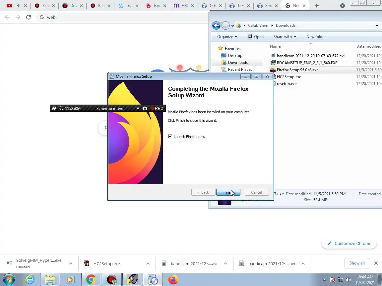Click Show all downloads button
Viewport: 382px width, 286px height.
[x=357, y=263]
